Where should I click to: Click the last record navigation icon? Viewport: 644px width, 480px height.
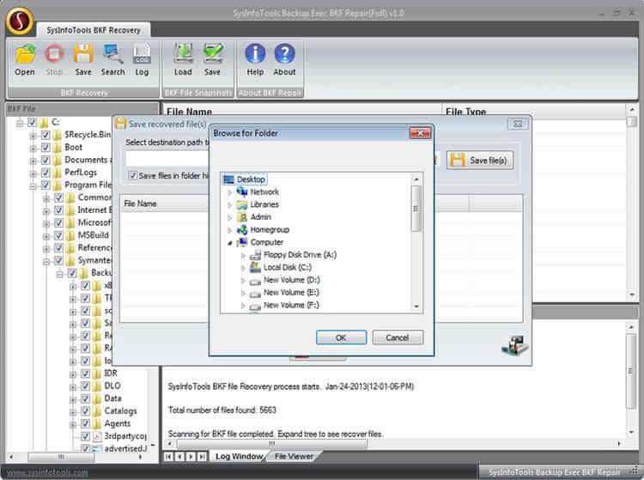tap(202, 457)
